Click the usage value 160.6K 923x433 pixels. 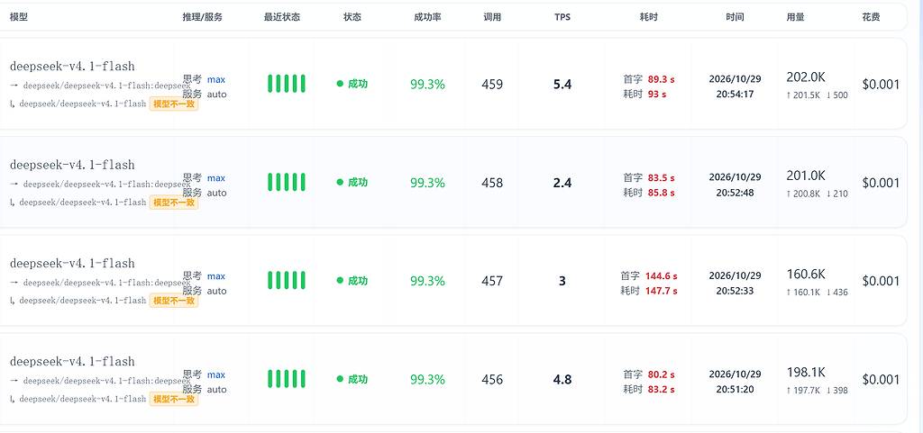(806, 274)
